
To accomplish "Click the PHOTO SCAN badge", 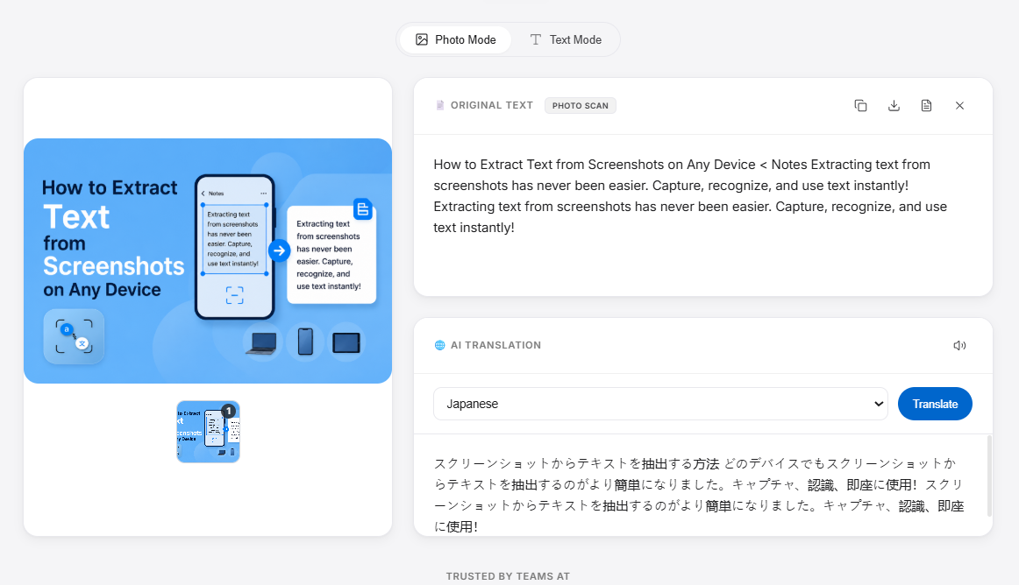I will tap(581, 106).
